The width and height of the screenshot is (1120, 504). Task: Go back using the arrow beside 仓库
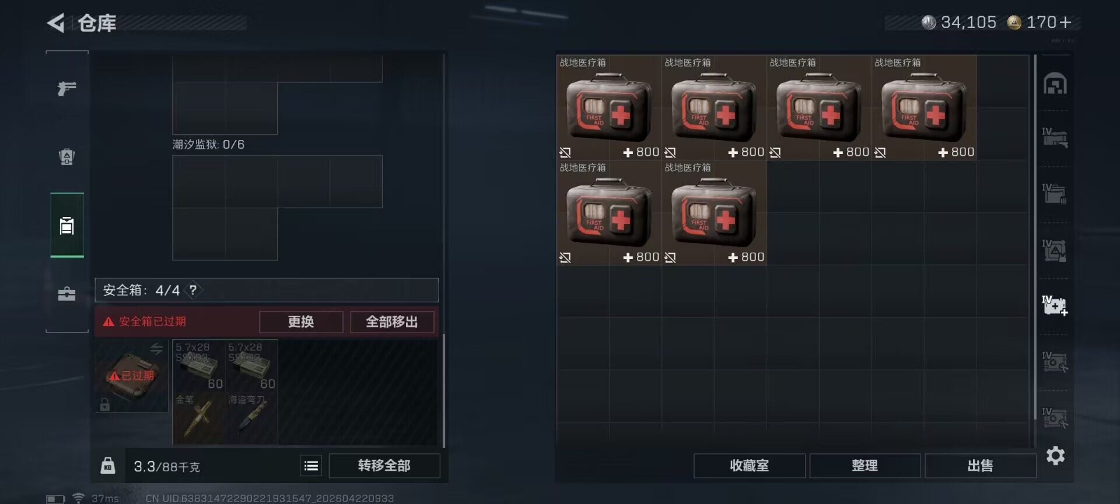pyautogui.click(x=56, y=23)
